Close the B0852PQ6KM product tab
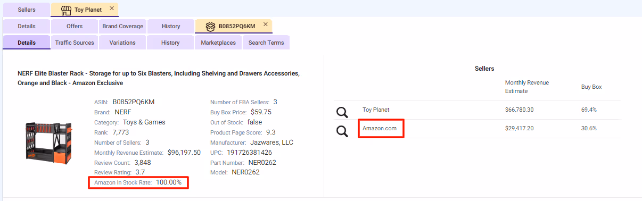The image size is (642, 201). click(x=265, y=24)
